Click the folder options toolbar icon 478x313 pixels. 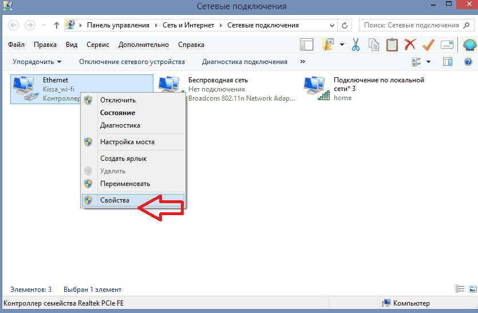pos(328,45)
